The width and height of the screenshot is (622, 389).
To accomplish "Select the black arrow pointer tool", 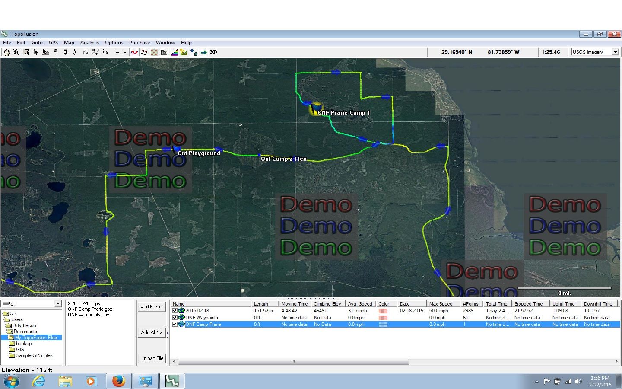I will tap(36, 52).
